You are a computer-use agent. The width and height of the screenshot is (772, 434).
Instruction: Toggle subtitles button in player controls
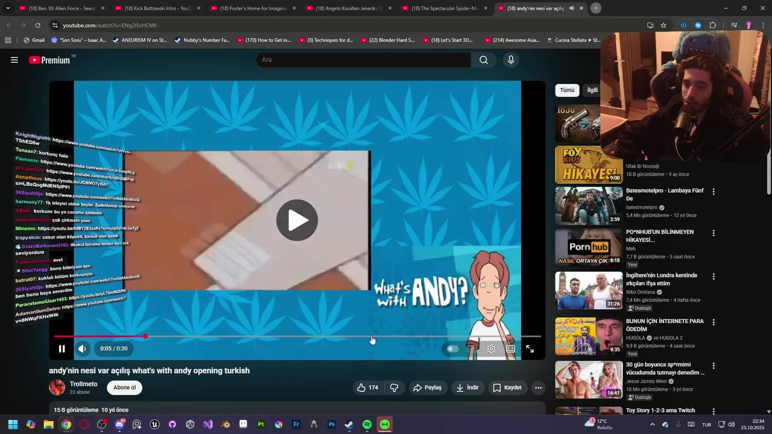[472, 348]
